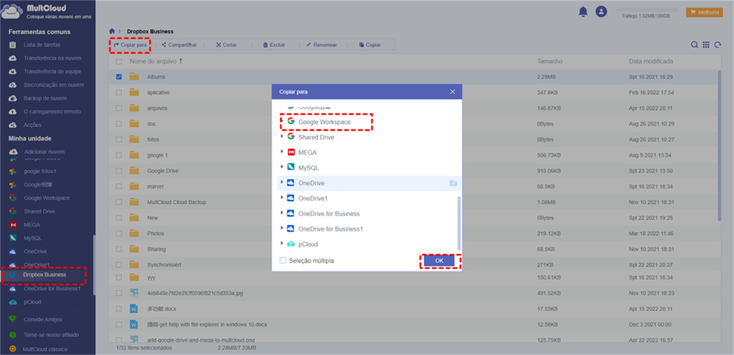Click Adicionar nuvem in the sidebar
This screenshot has height=355, width=734.
(44, 152)
